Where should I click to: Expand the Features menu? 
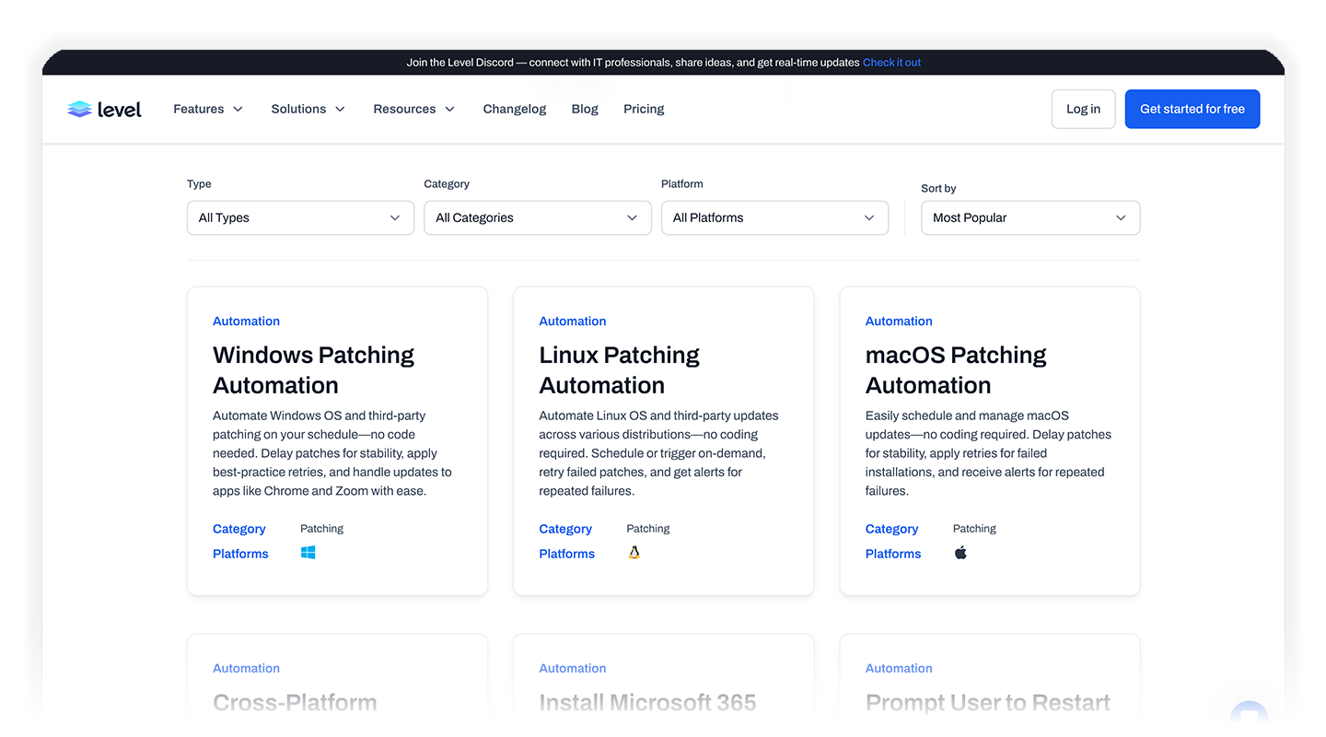click(x=208, y=109)
